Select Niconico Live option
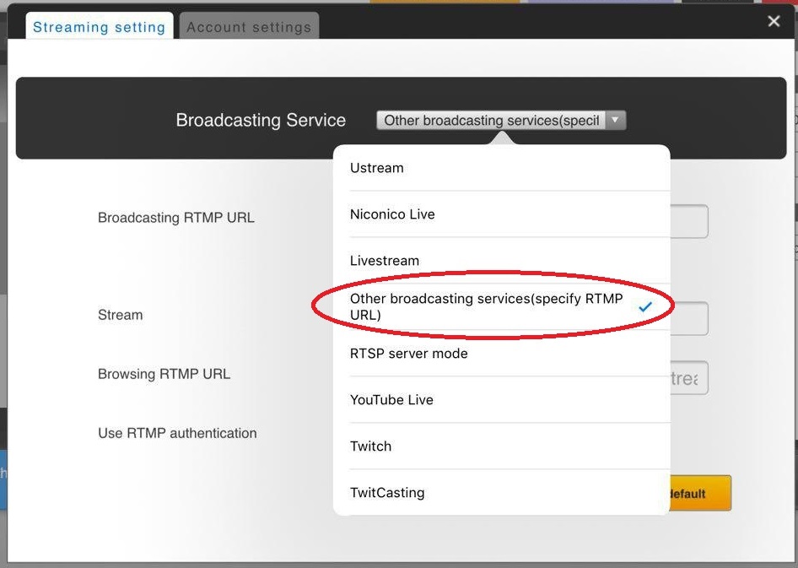 click(501, 214)
